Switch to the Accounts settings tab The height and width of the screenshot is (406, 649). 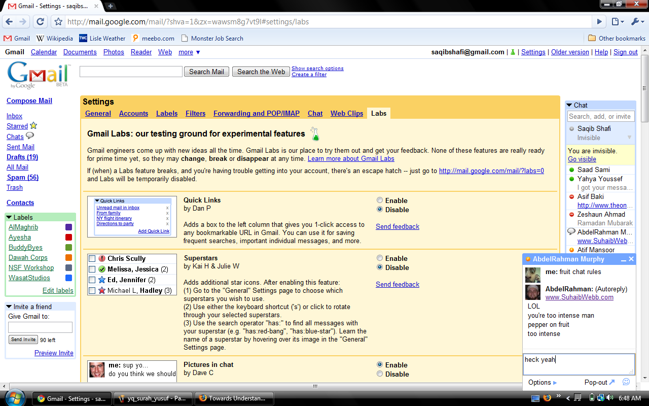click(x=133, y=113)
